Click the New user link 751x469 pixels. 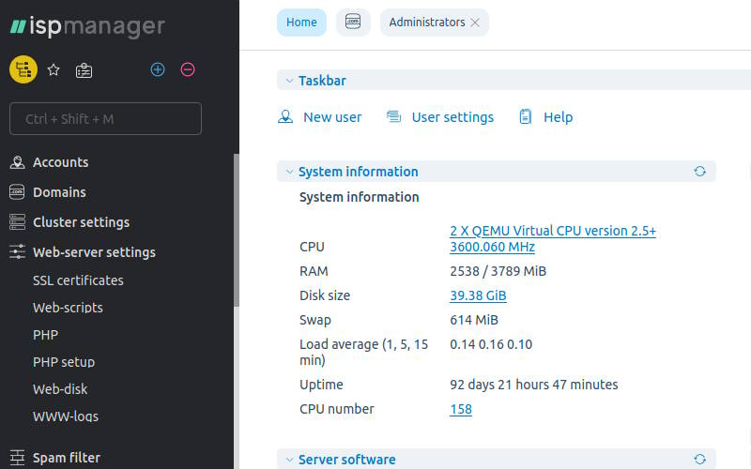pos(332,116)
